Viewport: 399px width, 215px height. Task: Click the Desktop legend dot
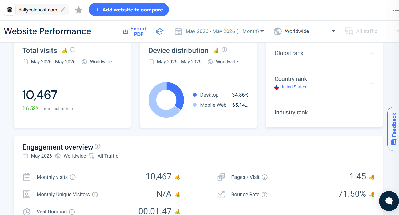(x=194, y=95)
